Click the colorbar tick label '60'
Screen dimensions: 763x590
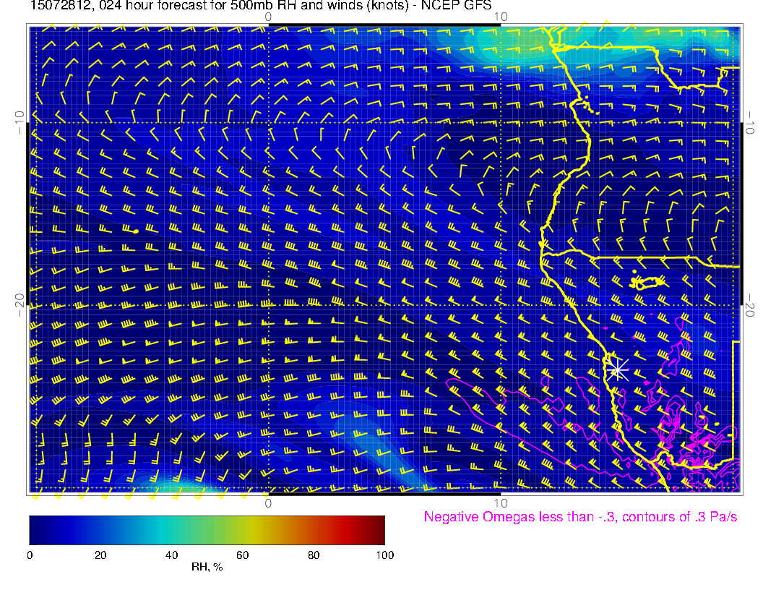[242, 555]
